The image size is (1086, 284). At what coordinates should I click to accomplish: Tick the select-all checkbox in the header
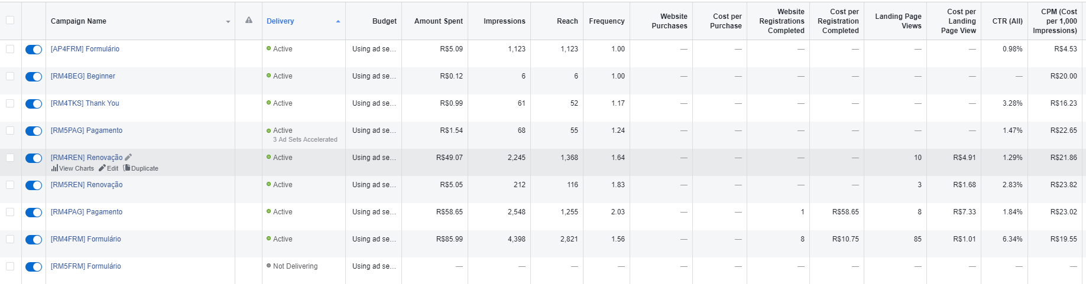coord(10,21)
